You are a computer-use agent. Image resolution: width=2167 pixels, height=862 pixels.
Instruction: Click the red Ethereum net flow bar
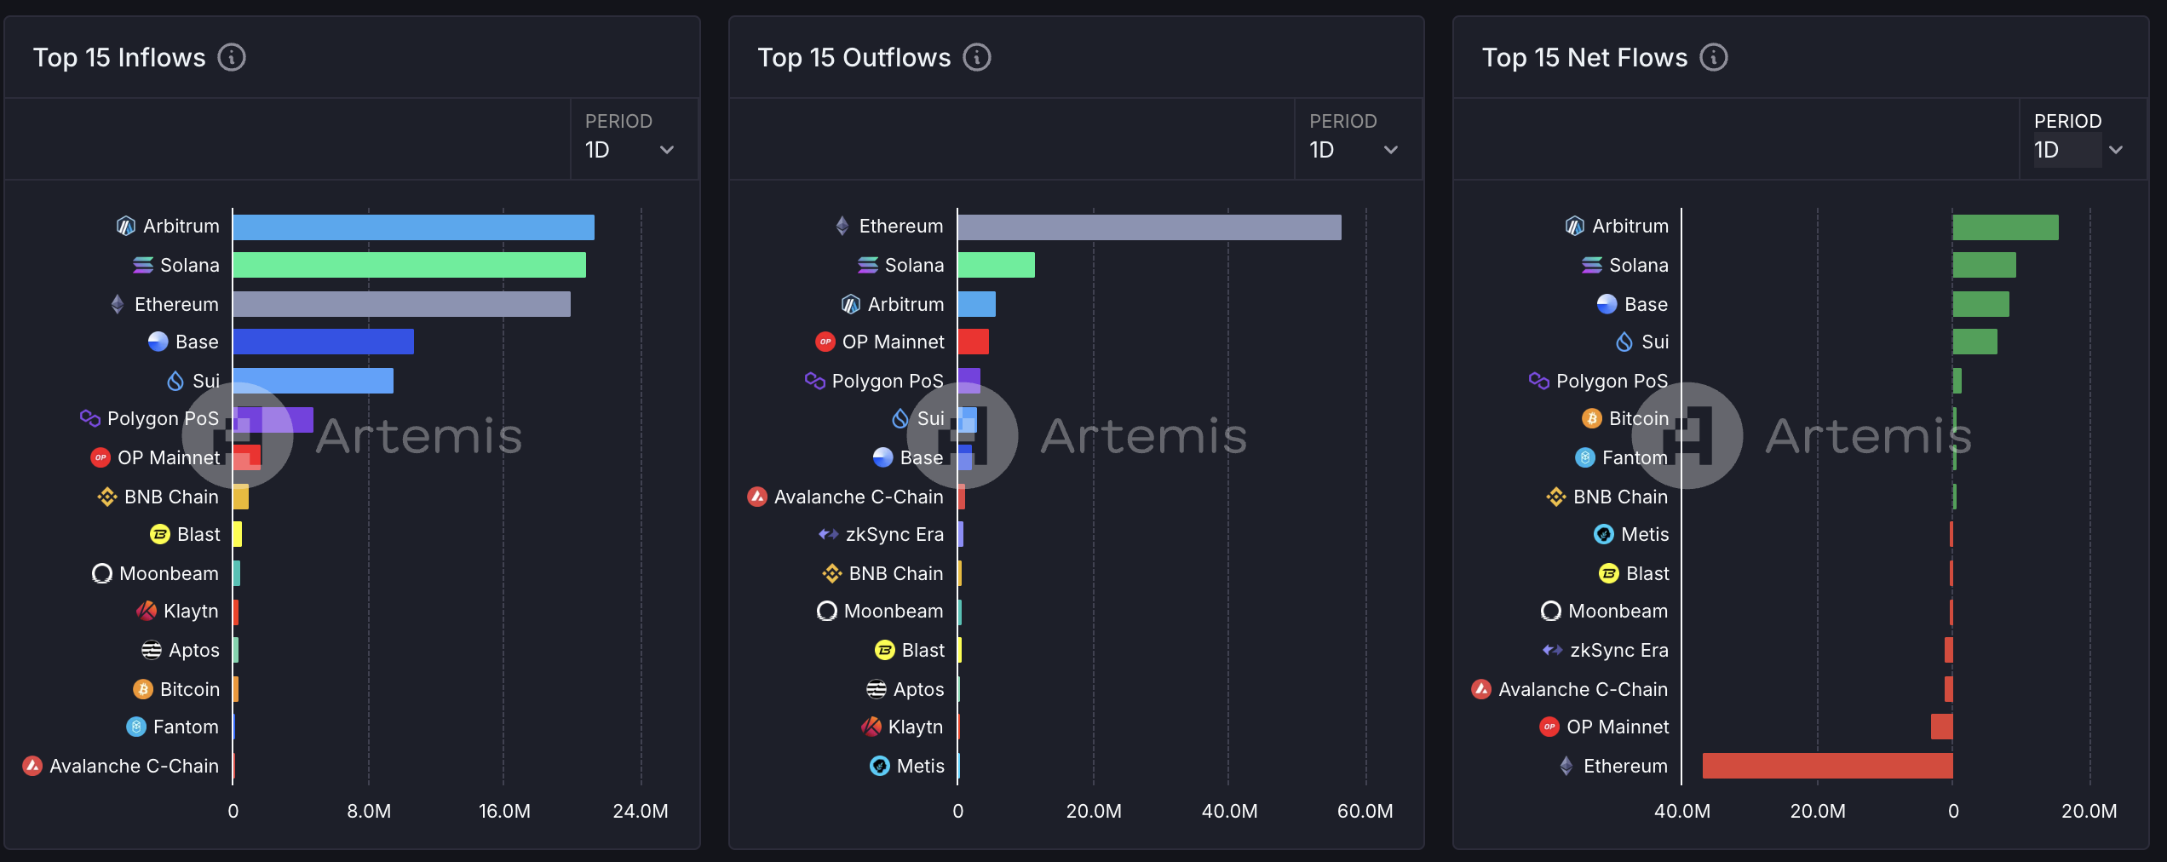click(x=1827, y=766)
